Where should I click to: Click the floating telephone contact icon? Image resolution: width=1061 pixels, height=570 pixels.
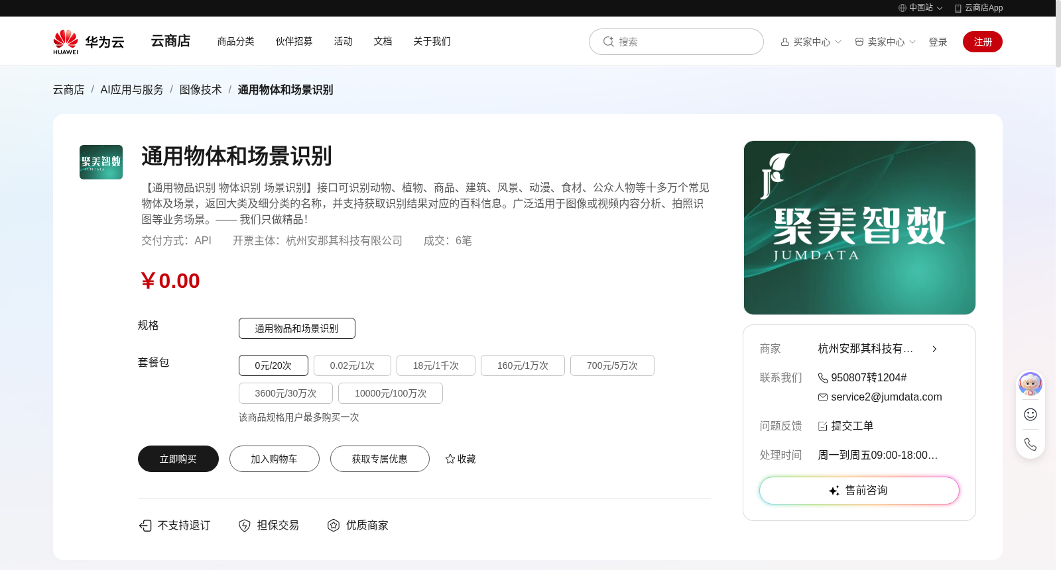coord(1030,444)
